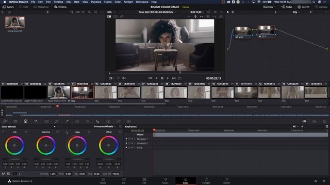
Task: Toggle image wipe in viewer
Action: coord(109,16)
